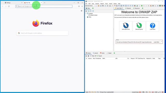
Task: Open the Output tab in ZAP
Action: click(109, 53)
